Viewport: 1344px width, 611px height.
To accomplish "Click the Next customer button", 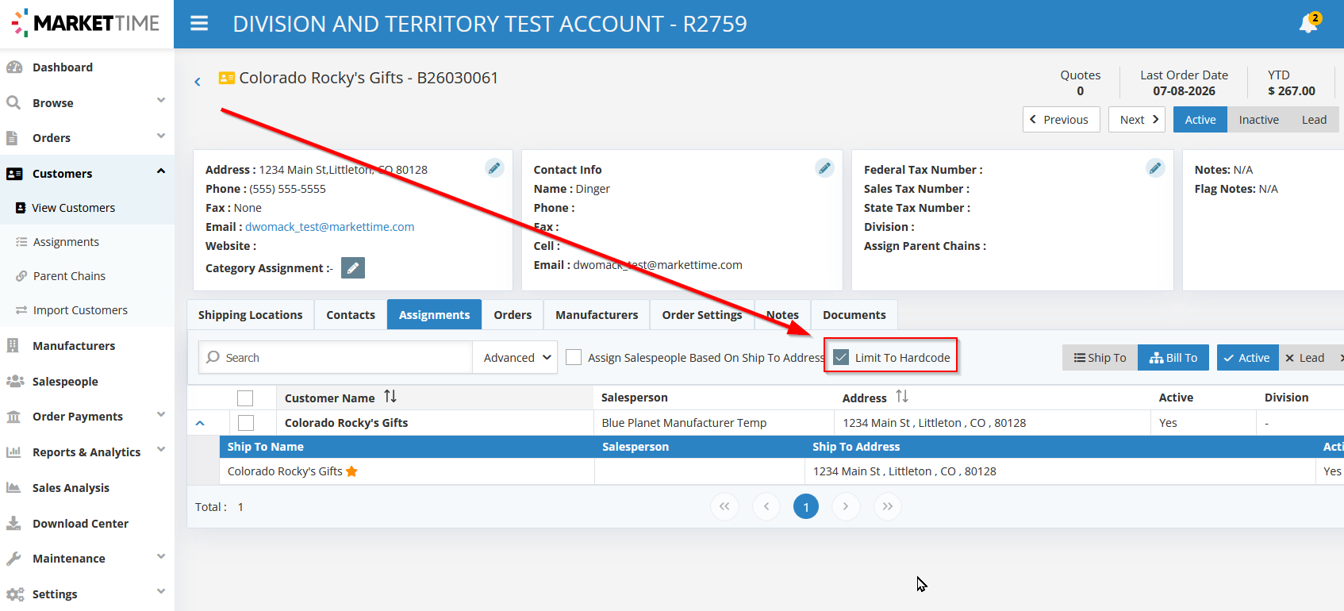I will pyautogui.click(x=1137, y=120).
